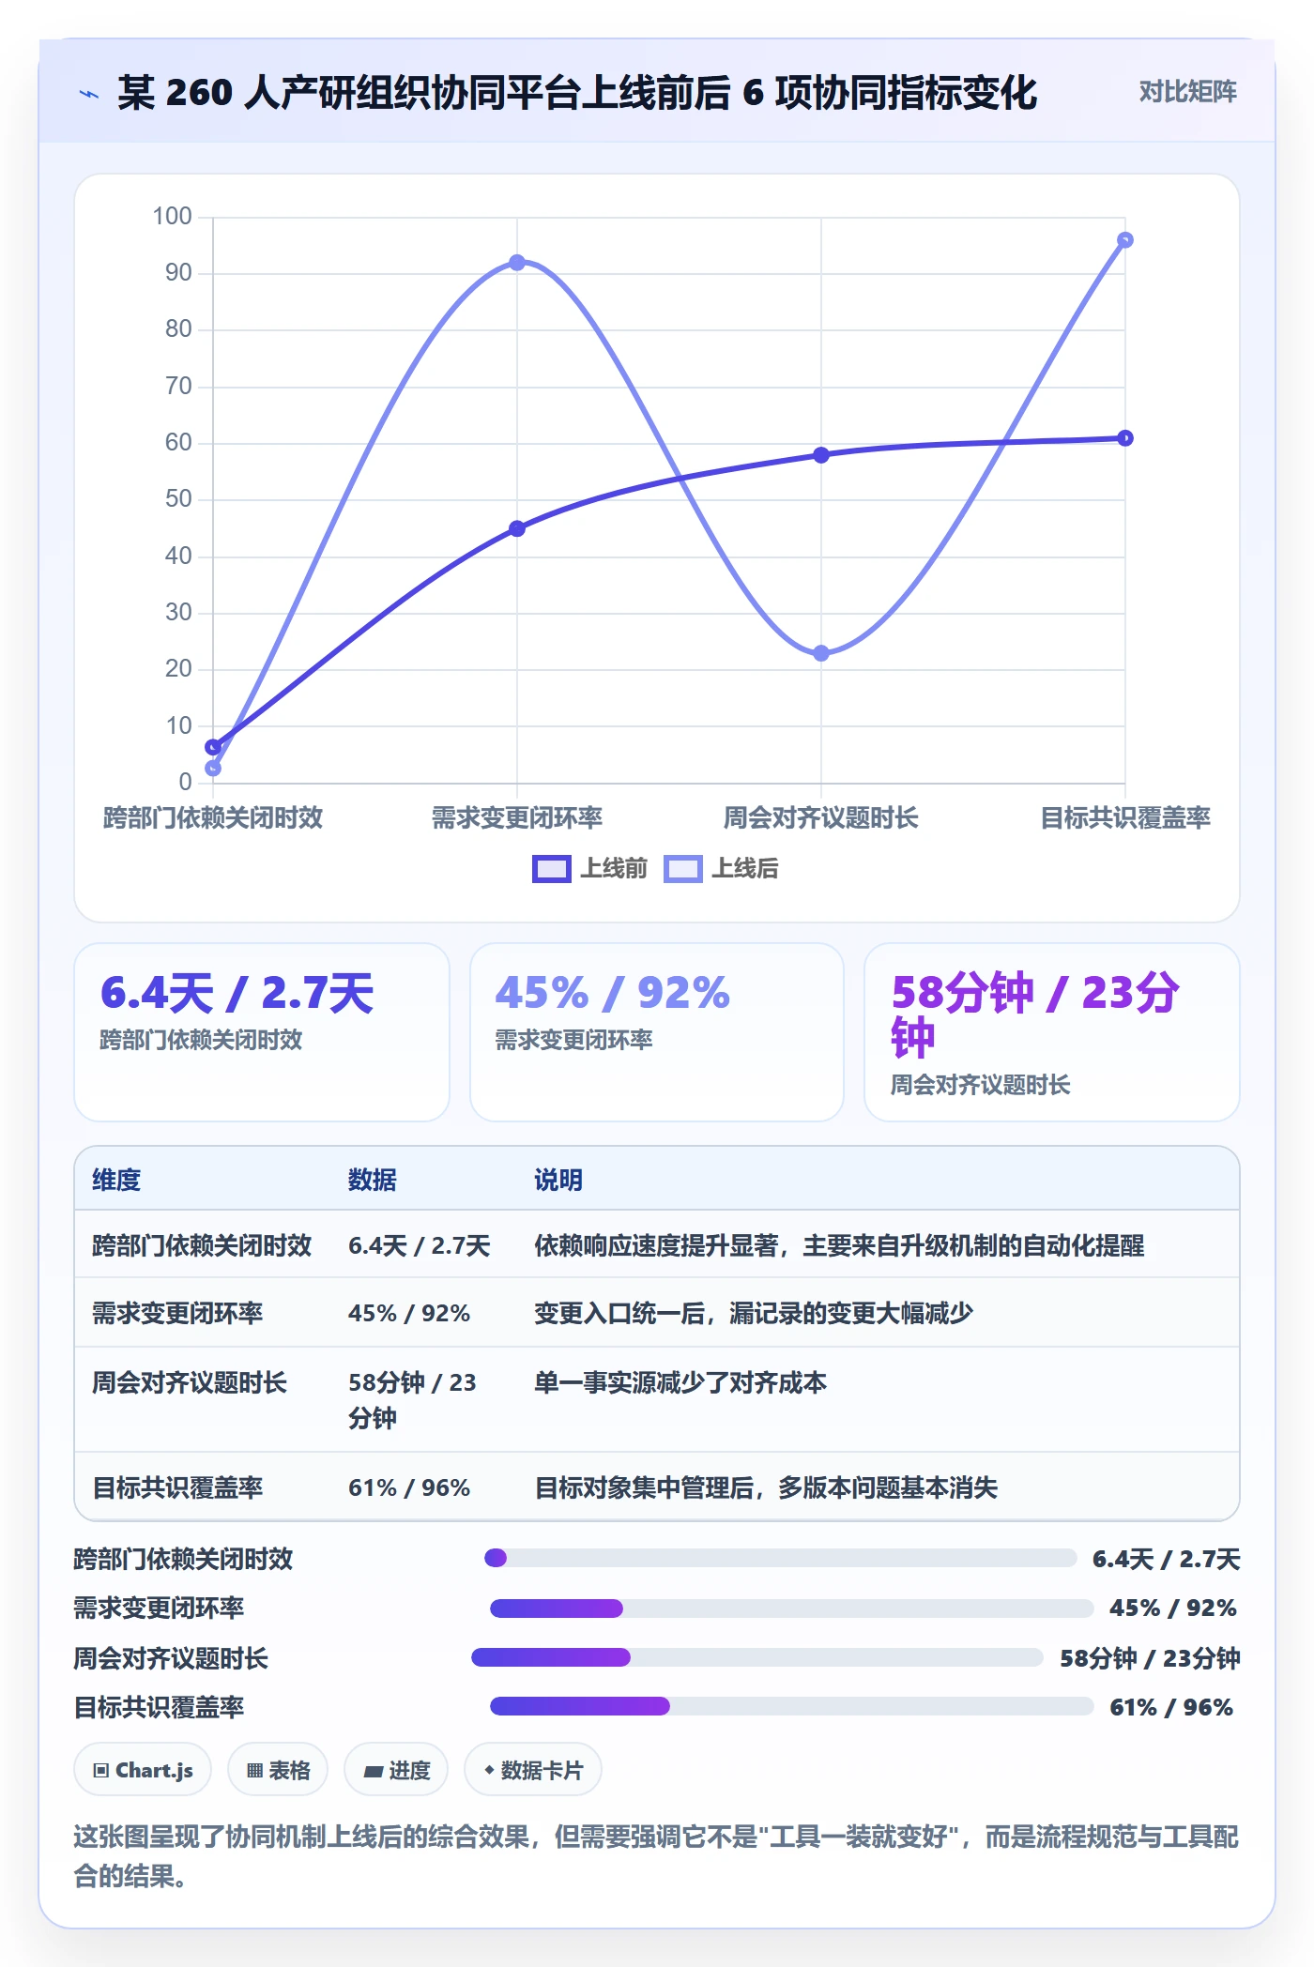This screenshot has height=1967, width=1314.
Task: Click the square icon in Chart.js chip
Action: [101, 1771]
